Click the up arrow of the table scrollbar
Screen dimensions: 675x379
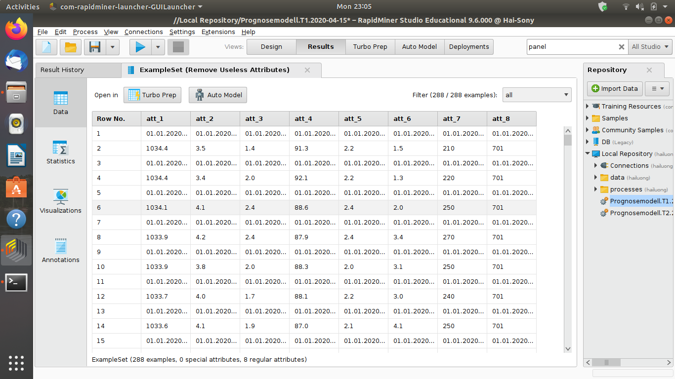[568, 131]
